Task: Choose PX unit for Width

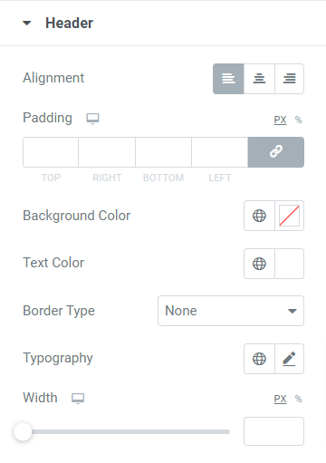Action: [x=280, y=399]
